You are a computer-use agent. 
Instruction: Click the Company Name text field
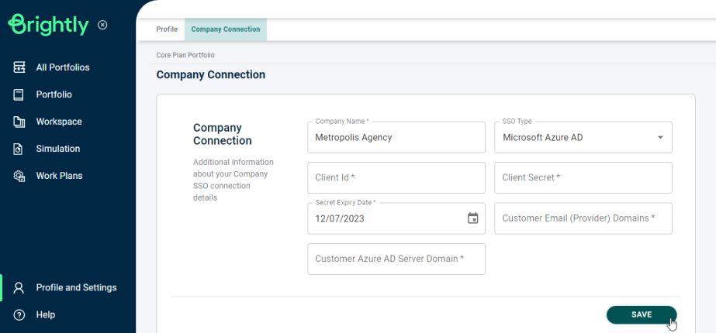tap(396, 137)
